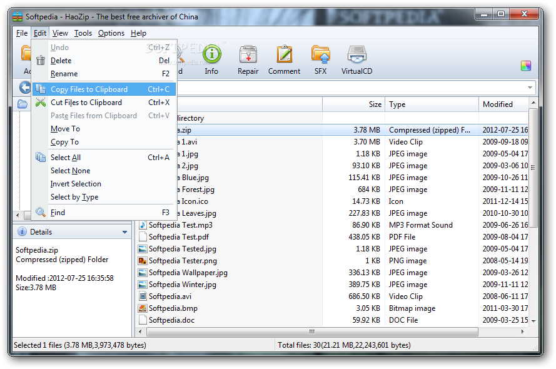The width and height of the screenshot is (556, 369).
Task: Click the Icon type cell
Action: click(x=396, y=201)
